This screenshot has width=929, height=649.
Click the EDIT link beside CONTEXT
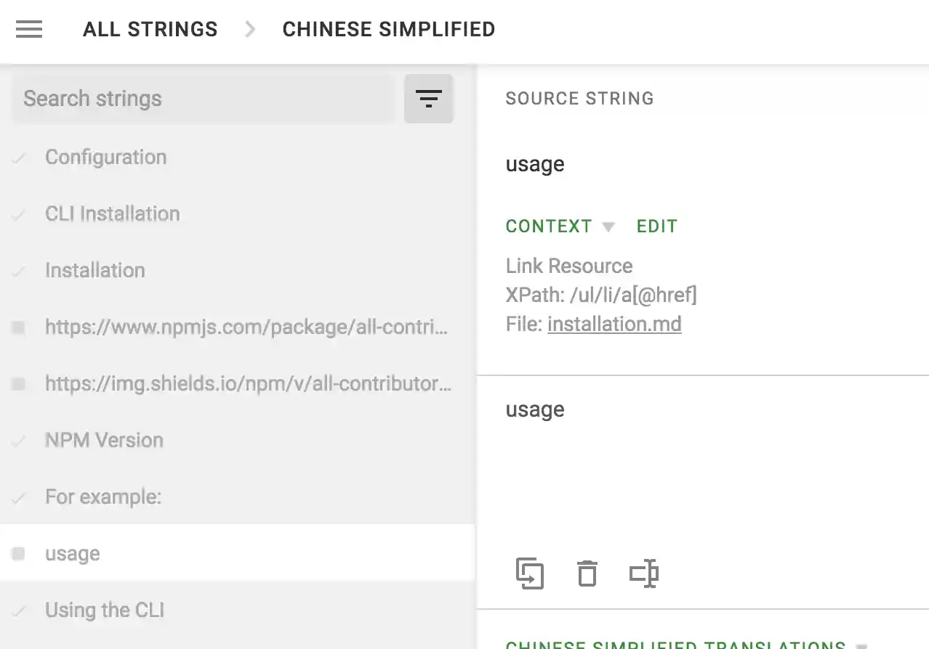pyautogui.click(x=656, y=226)
